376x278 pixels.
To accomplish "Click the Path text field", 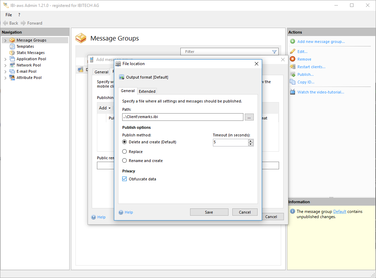I will click(x=182, y=117).
